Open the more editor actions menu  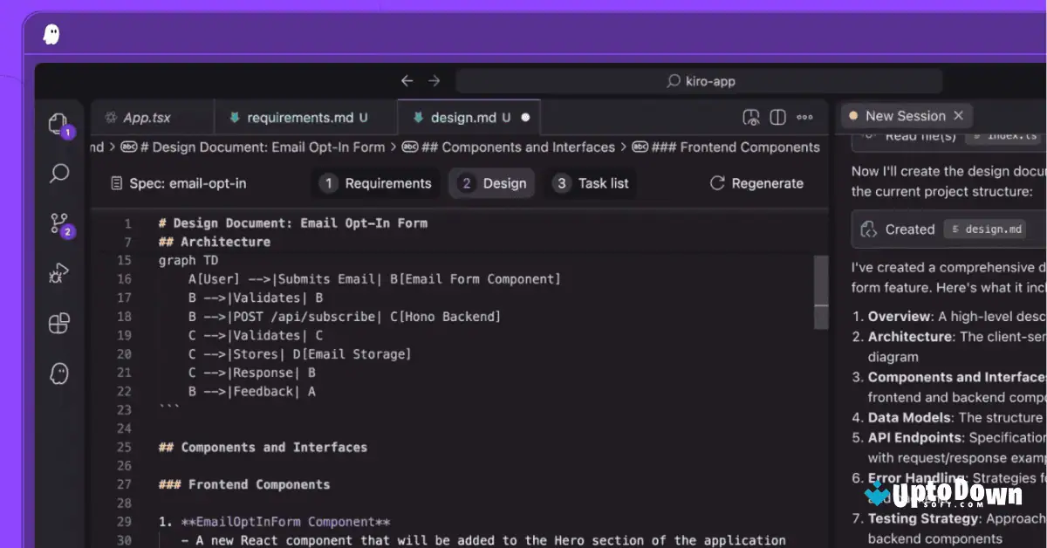point(804,116)
